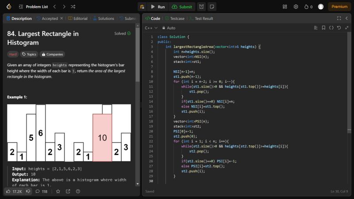
Task: Pick a random problem with shuffle icon
Action: point(73,7)
